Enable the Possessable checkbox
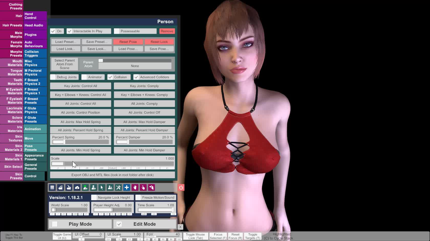The image size is (430, 241). point(117,31)
